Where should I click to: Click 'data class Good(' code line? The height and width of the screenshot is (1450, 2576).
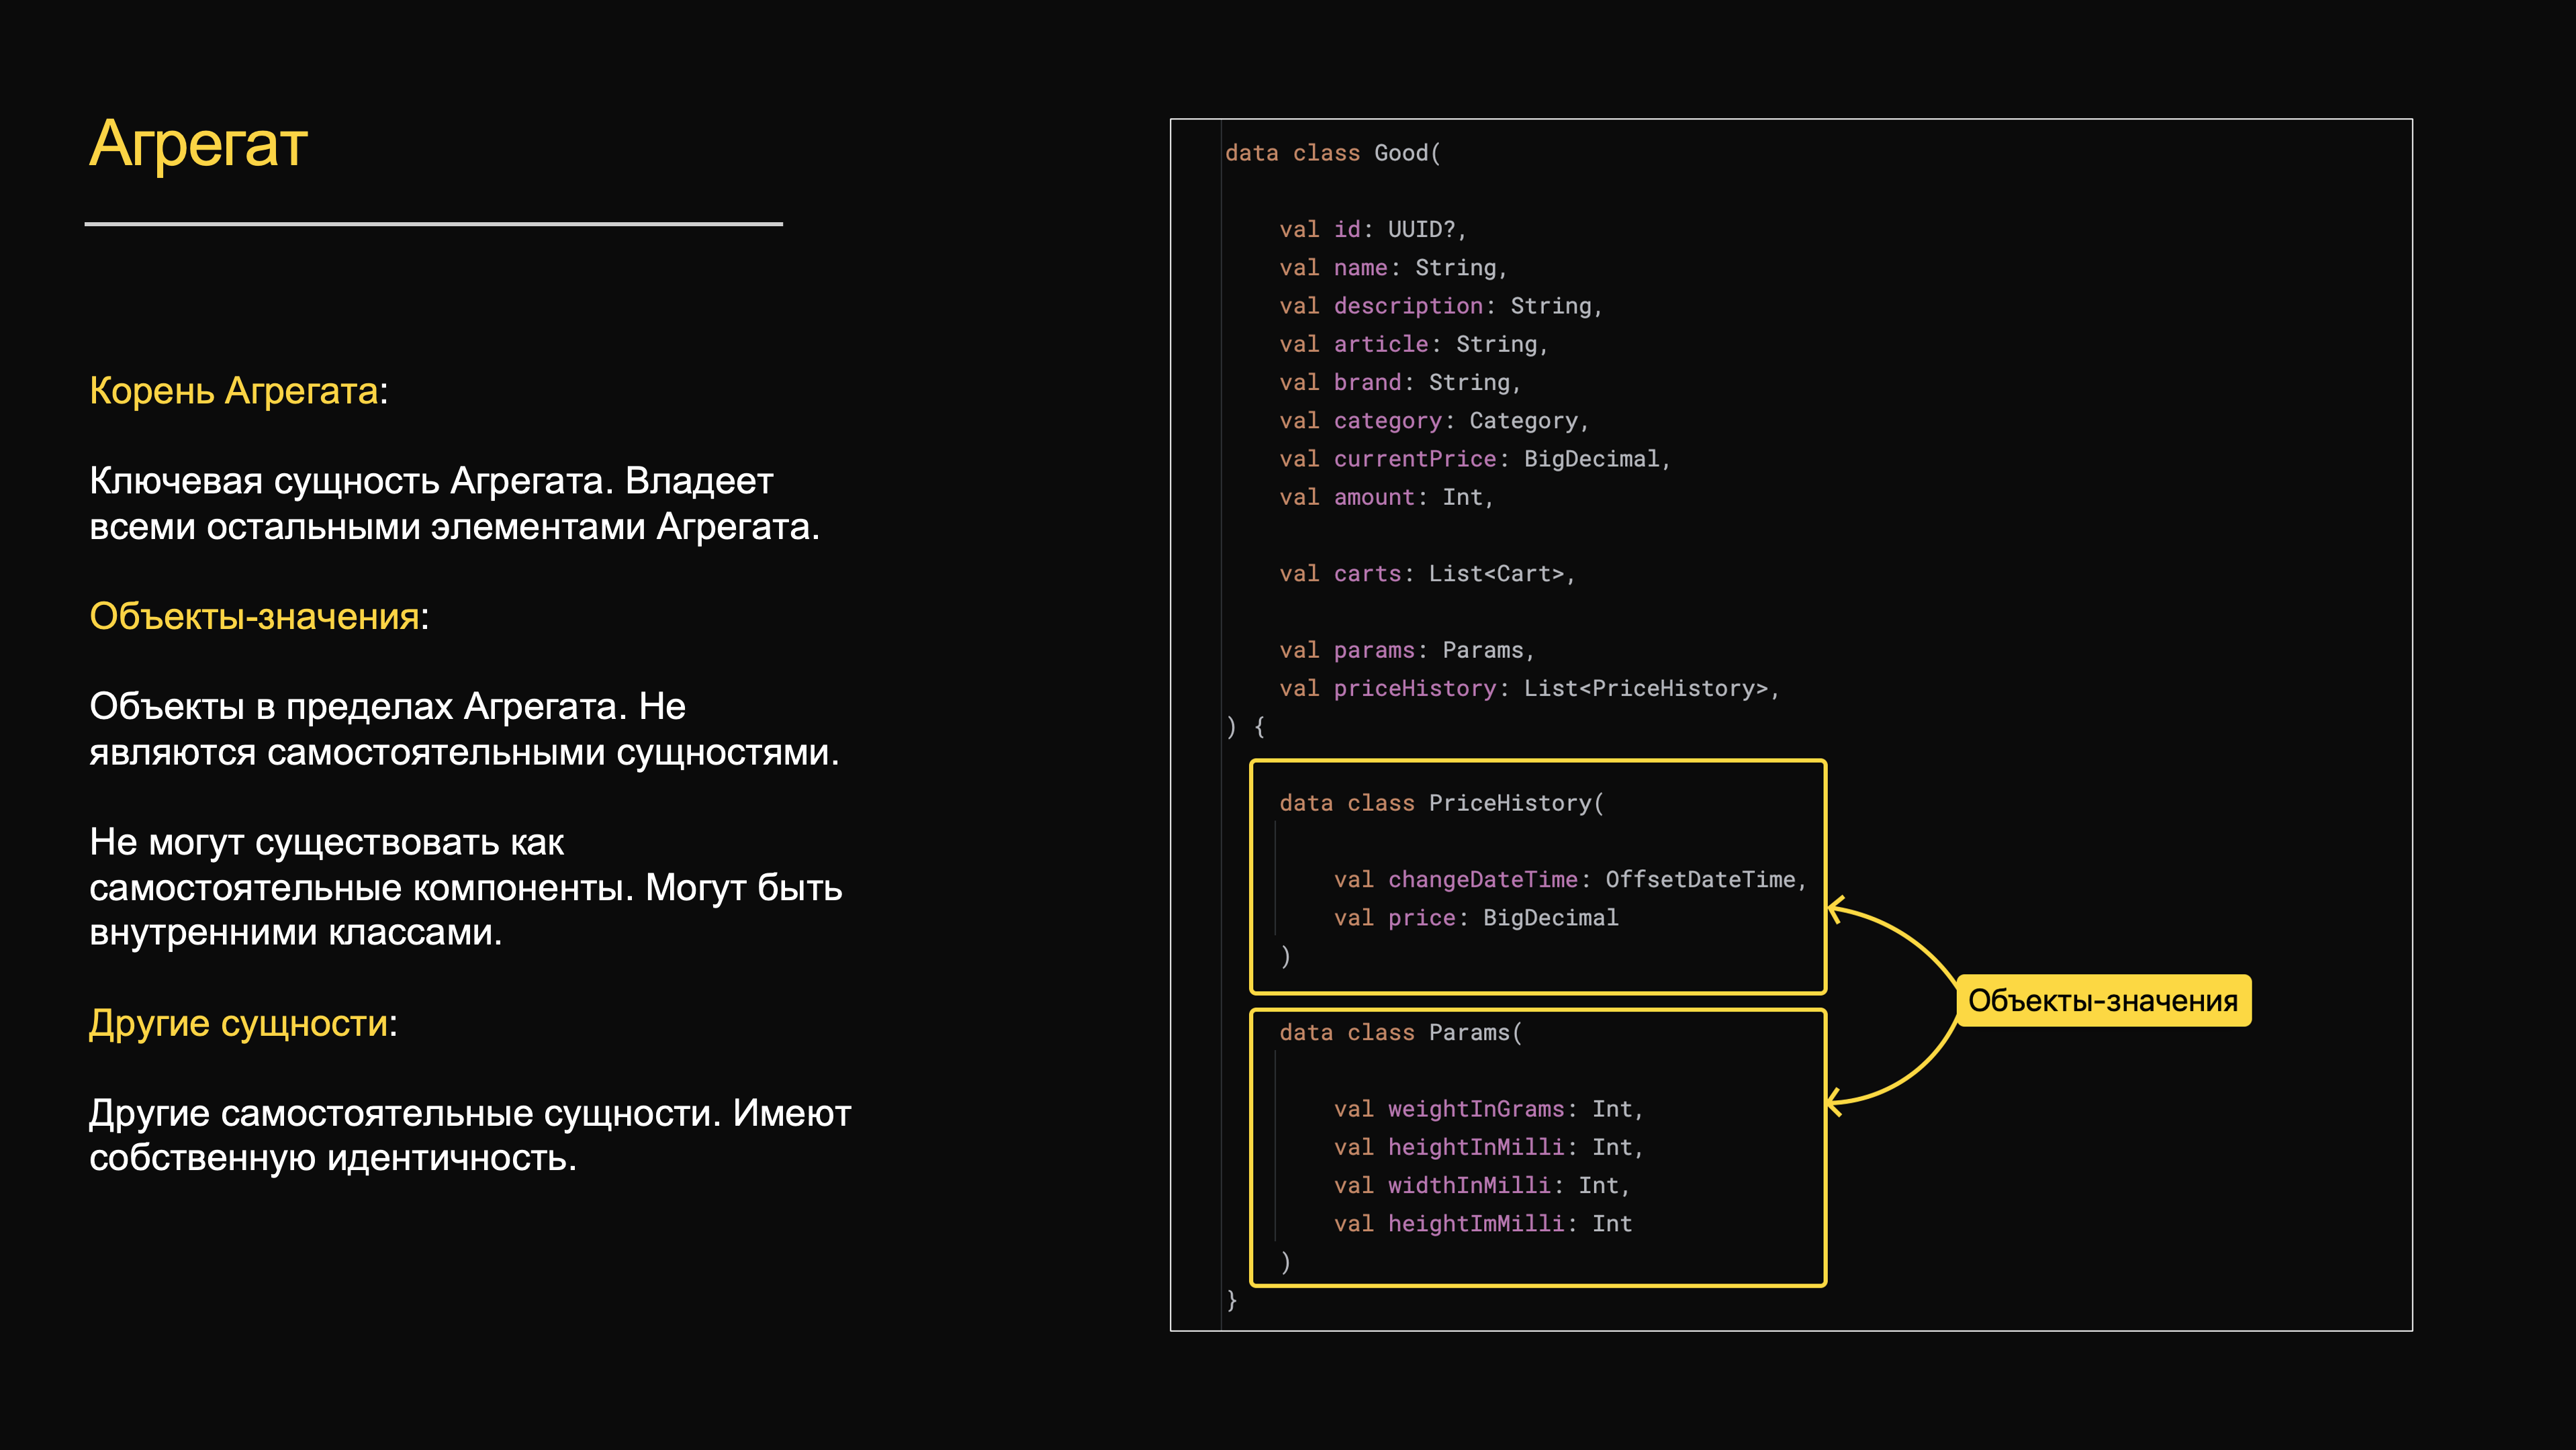click(x=1332, y=153)
